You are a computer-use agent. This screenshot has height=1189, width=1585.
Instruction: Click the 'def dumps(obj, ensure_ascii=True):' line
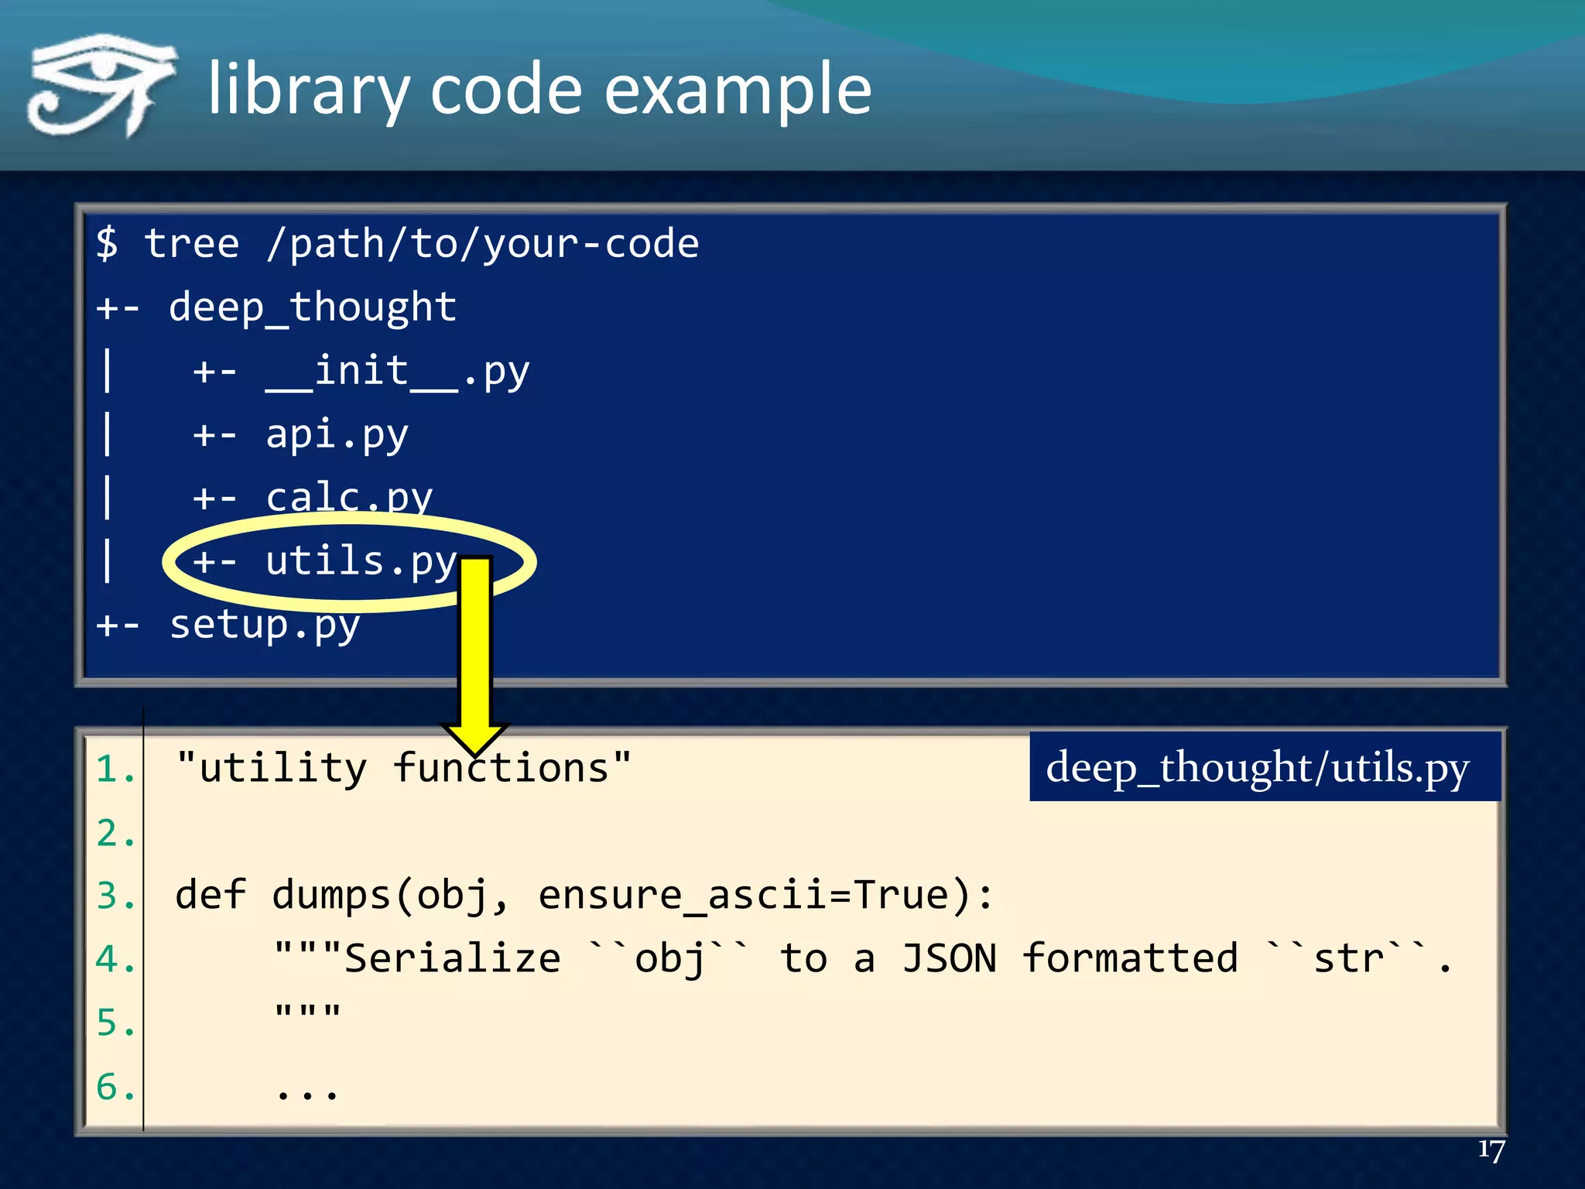point(584,896)
